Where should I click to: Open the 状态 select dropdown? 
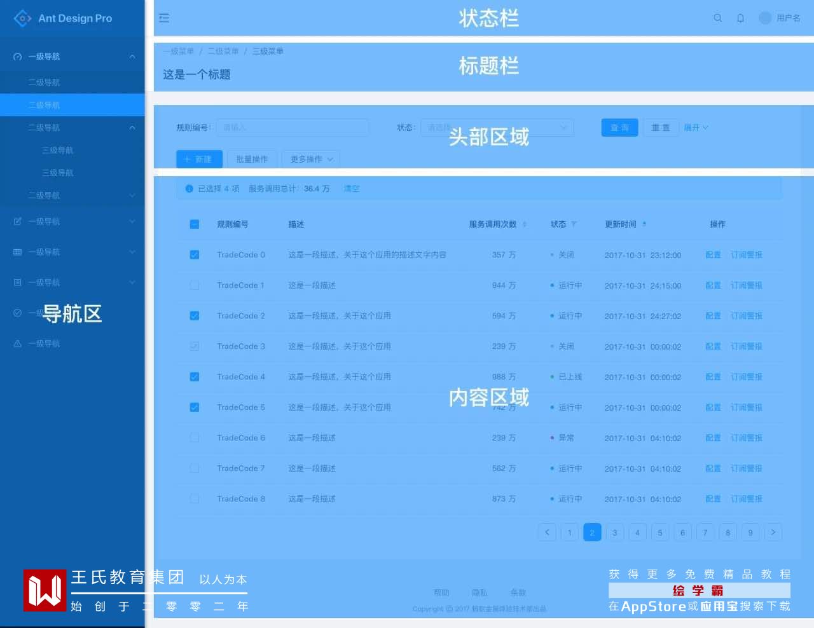click(497, 128)
